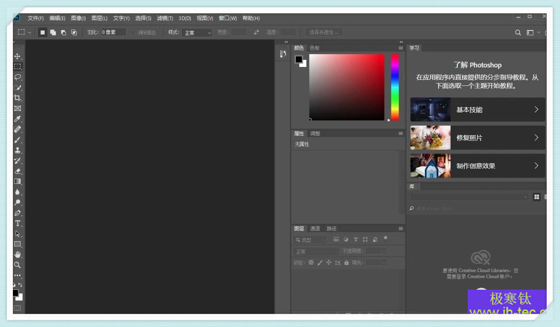The width and height of the screenshot is (560, 327).
Task: Open the library selection dropdown
Action: pos(469,197)
